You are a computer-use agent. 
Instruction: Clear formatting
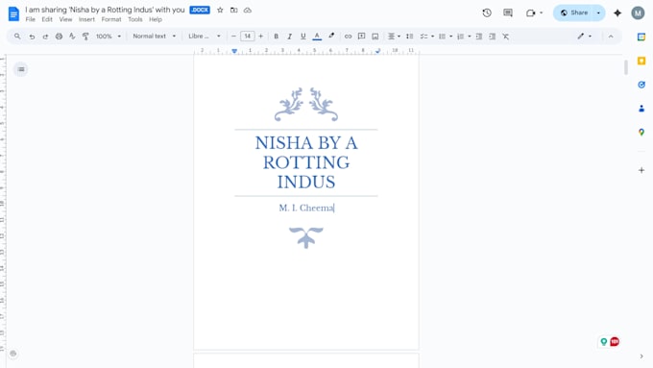pos(505,37)
